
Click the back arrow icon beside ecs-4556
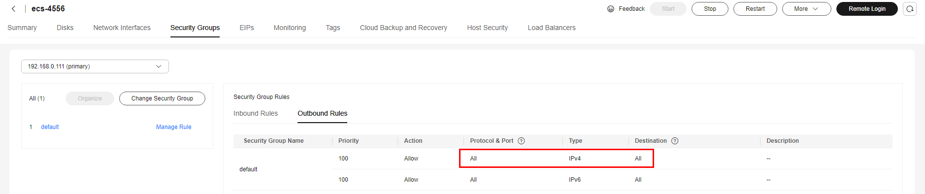pyautogui.click(x=13, y=9)
